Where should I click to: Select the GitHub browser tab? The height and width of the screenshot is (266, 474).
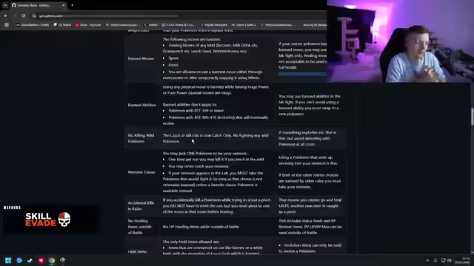pos(36,5)
